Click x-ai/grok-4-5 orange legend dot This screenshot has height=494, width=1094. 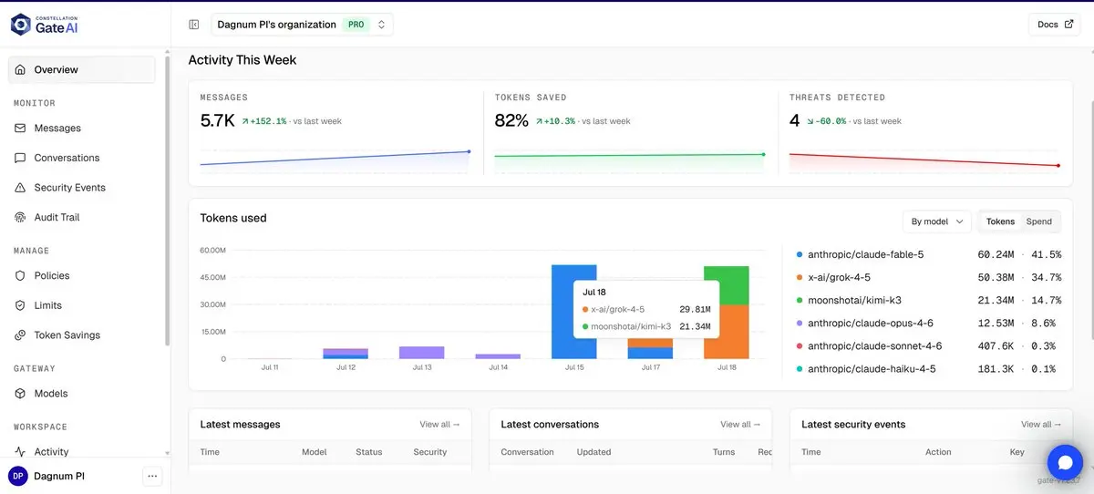pyautogui.click(x=800, y=278)
